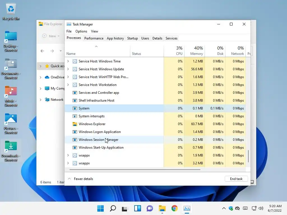
Task: Switch to the Details tab
Action: coord(158,38)
